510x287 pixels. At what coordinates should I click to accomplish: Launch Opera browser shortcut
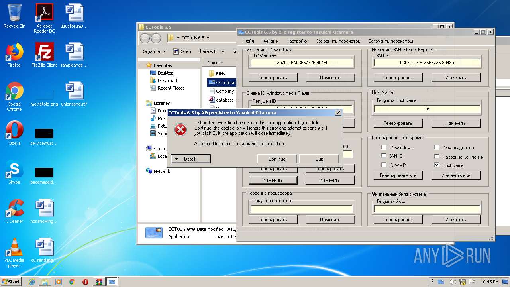coord(14,133)
